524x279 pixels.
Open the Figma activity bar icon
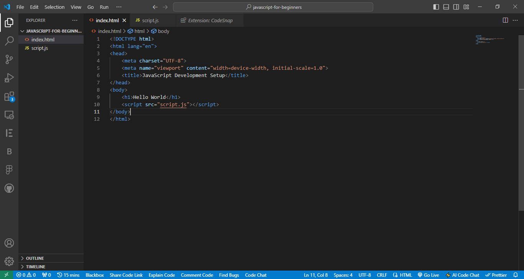[x=9, y=170]
